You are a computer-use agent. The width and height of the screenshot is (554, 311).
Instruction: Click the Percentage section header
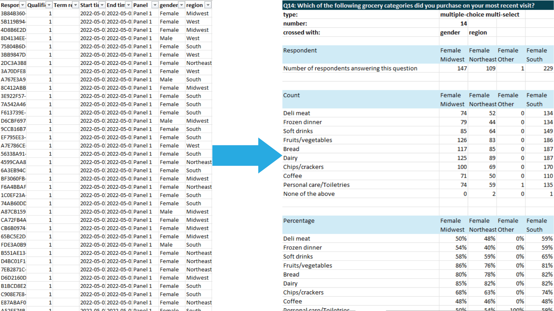[x=299, y=221]
